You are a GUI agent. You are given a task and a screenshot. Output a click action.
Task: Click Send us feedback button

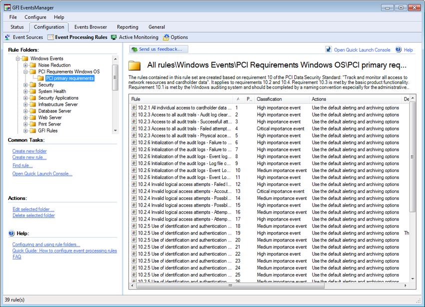click(x=158, y=49)
